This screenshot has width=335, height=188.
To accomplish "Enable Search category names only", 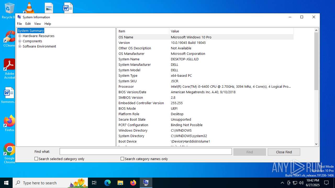I will (122, 159).
